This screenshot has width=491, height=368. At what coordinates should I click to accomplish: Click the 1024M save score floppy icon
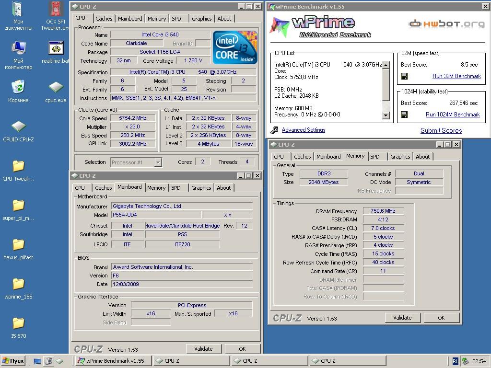click(x=404, y=115)
